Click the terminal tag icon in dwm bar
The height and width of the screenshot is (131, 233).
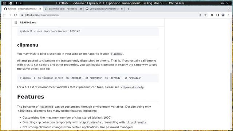pyautogui.click(x=4, y=3)
